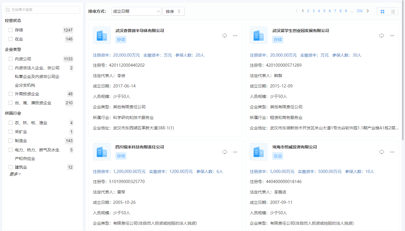This screenshot has width=405, height=231.
Task: Switch to grid view layout
Action: [382, 11]
